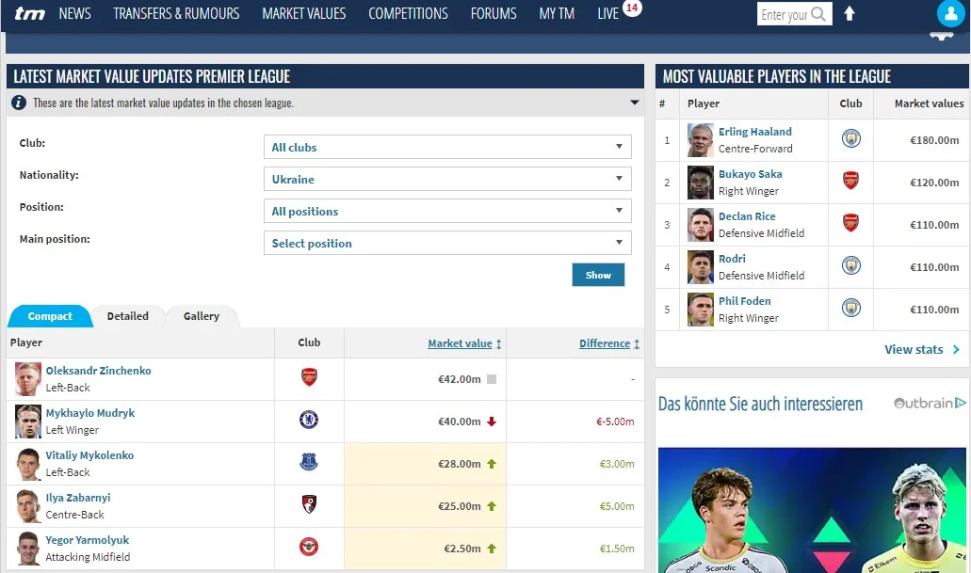Open the All positions dropdown

tap(446, 211)
